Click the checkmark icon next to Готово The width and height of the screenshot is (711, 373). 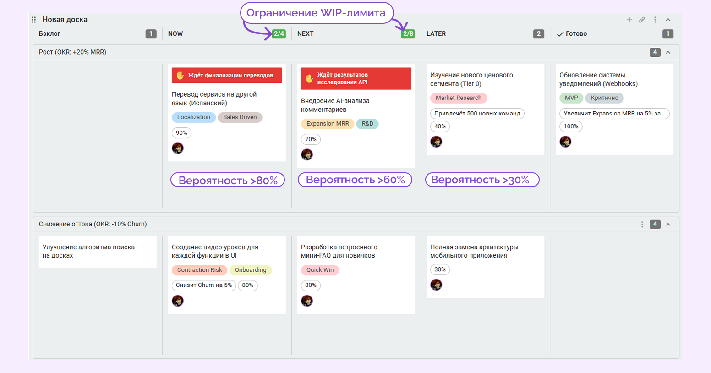click(x=560, y=33)
